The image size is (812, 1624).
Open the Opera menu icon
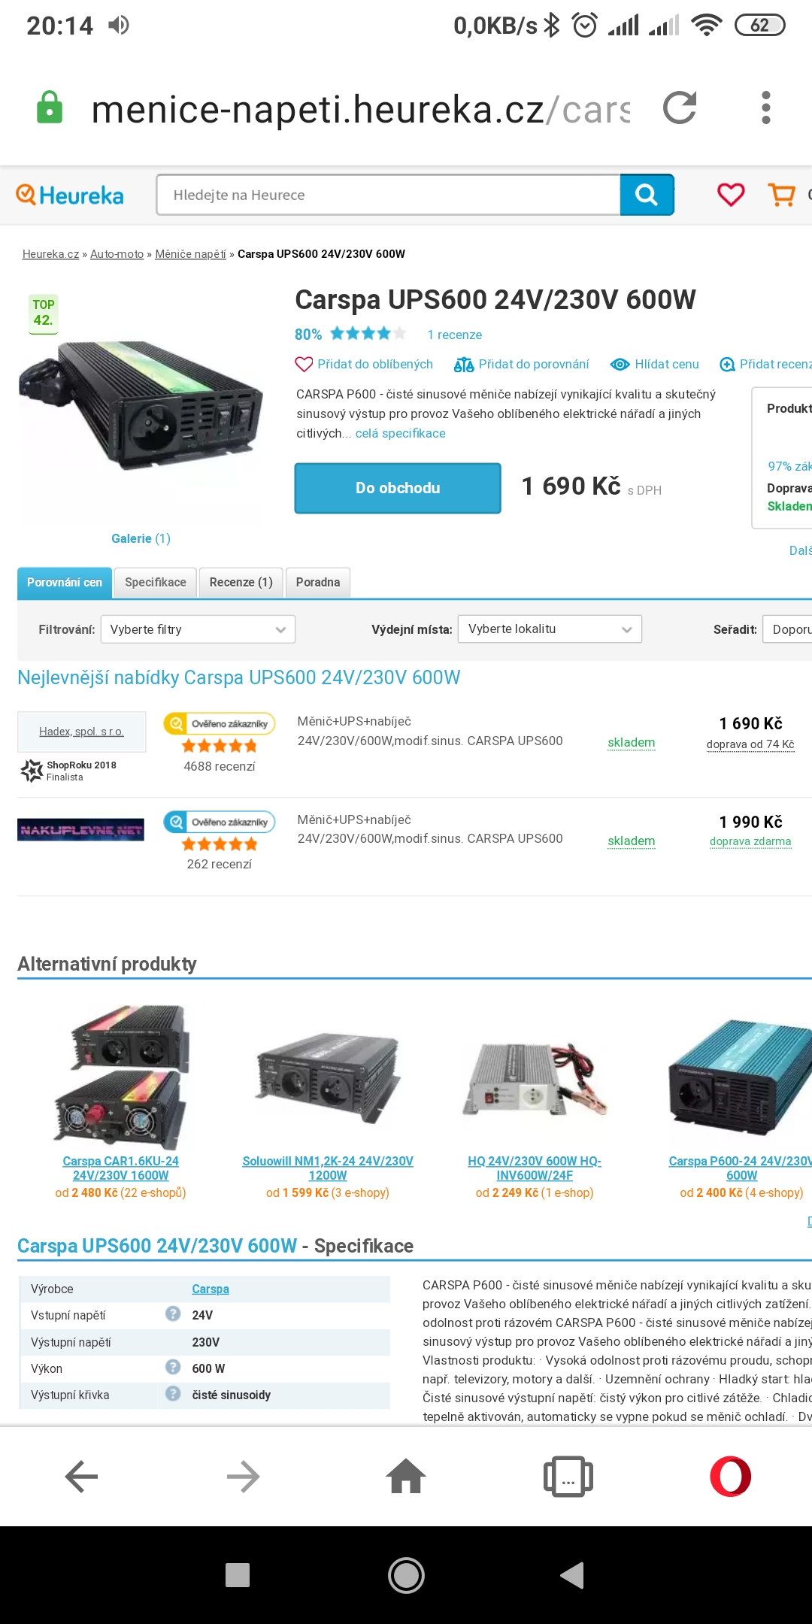click(730, 1477)
